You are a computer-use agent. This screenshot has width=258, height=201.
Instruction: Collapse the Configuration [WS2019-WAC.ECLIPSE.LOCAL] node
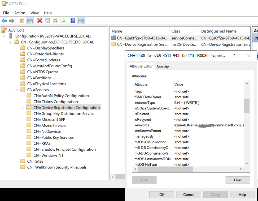click(x=4, y=36)
